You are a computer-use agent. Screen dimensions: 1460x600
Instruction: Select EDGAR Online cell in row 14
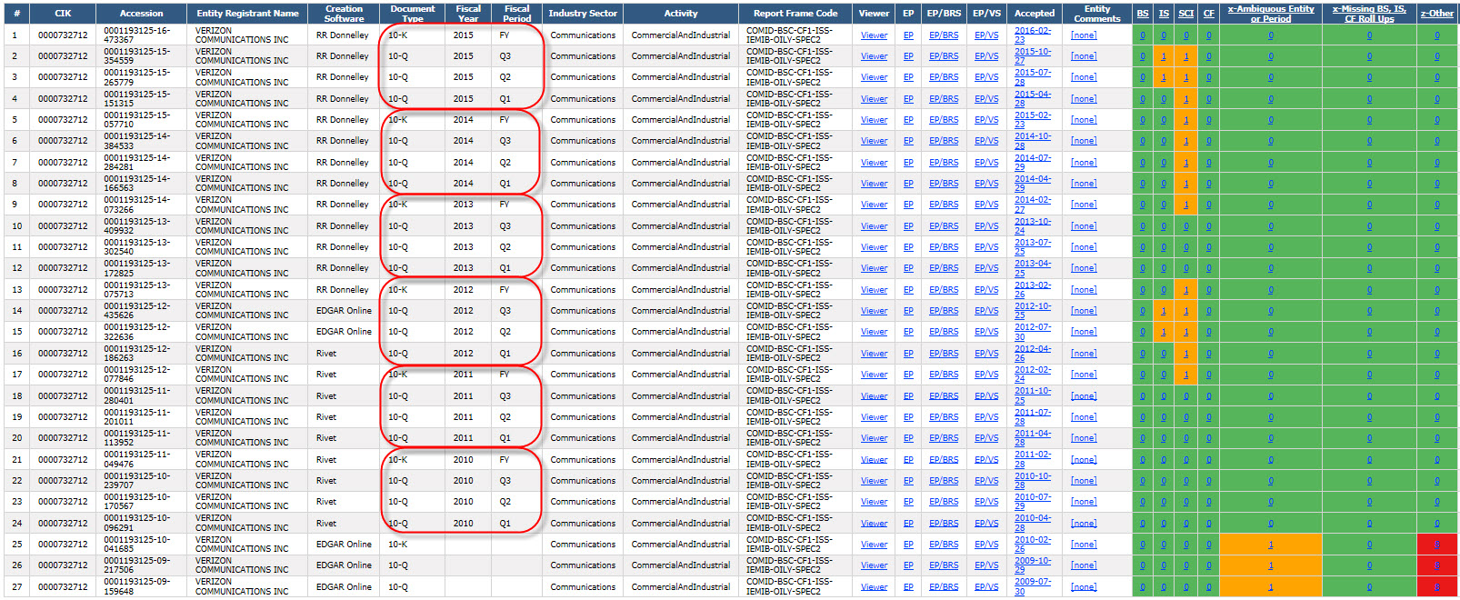[x=344, y=311]
